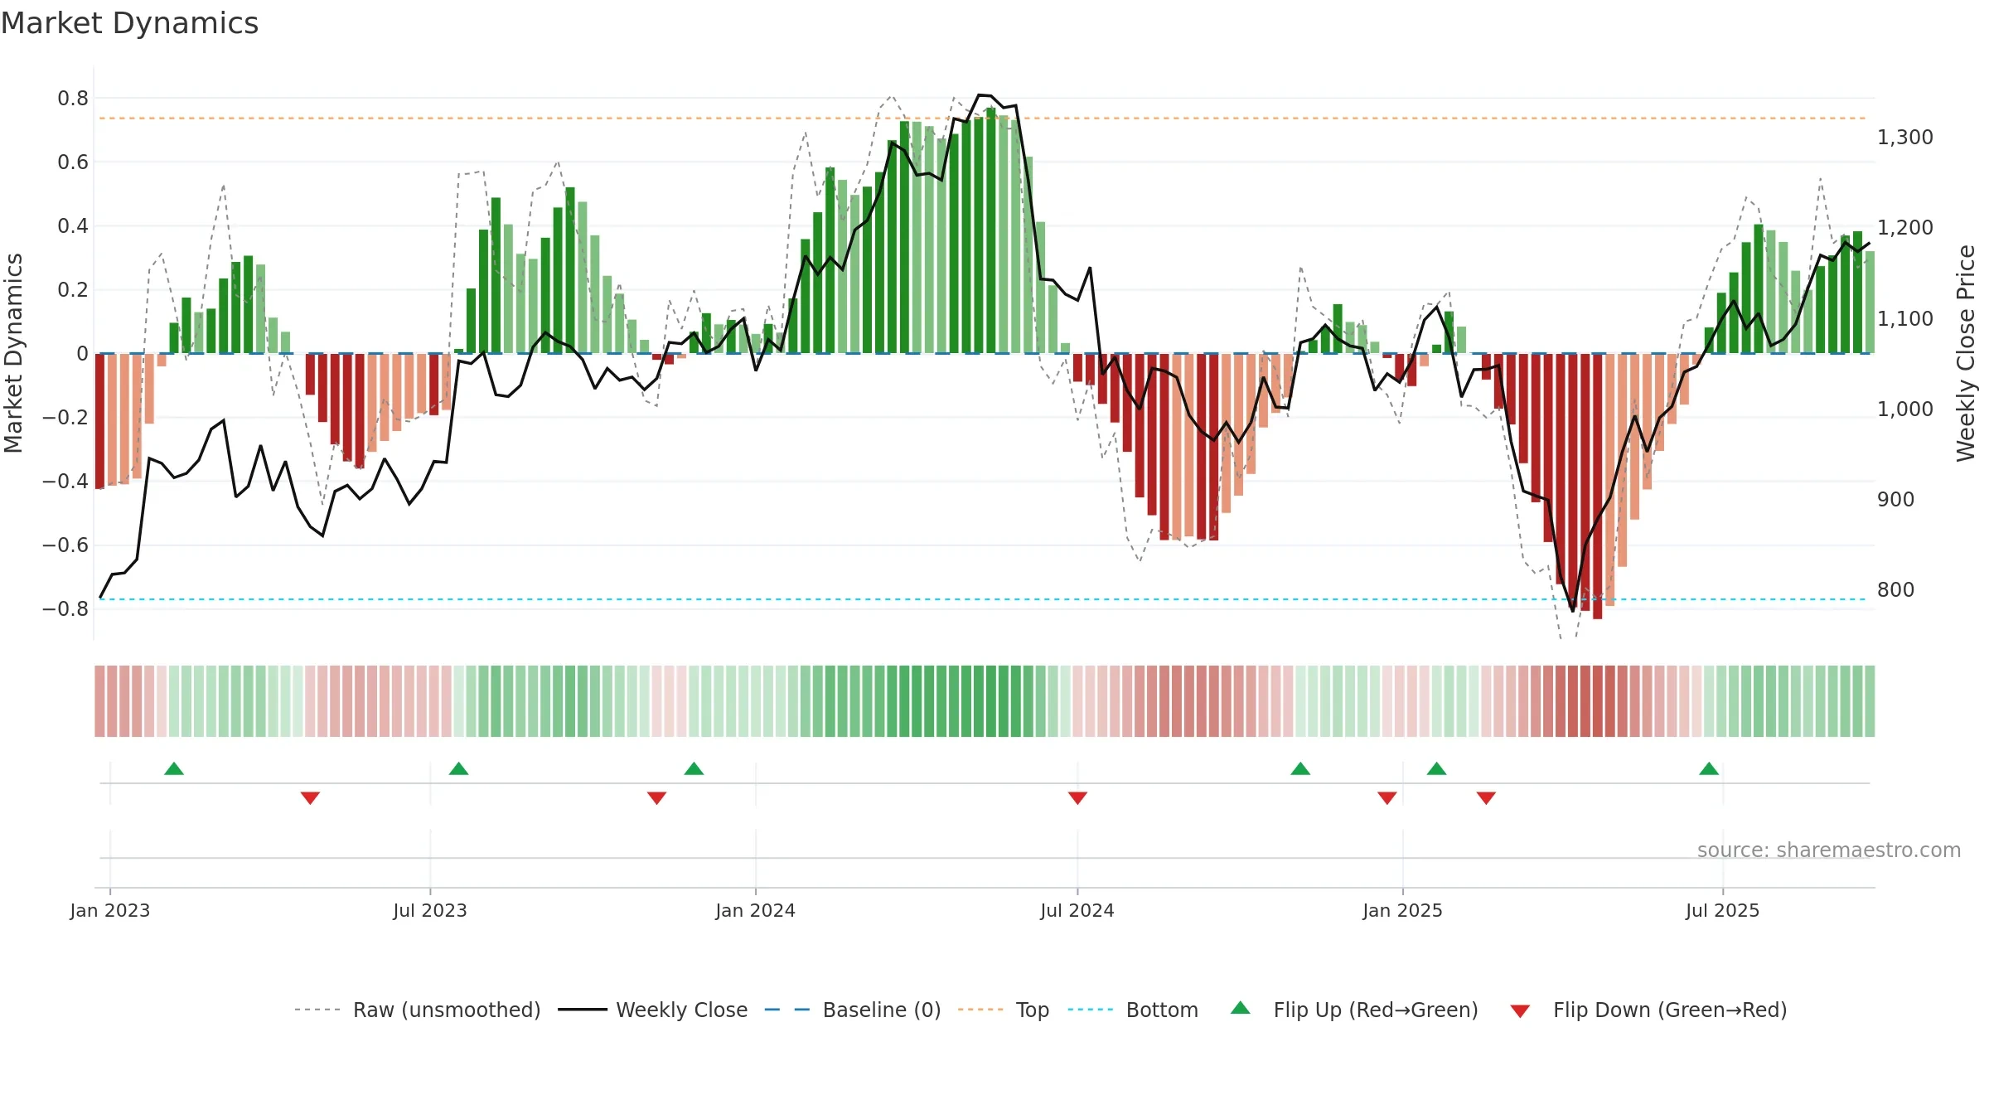
Task: Select the red flip-down triangle in late December 2024
Action: tap(1387, 797)
